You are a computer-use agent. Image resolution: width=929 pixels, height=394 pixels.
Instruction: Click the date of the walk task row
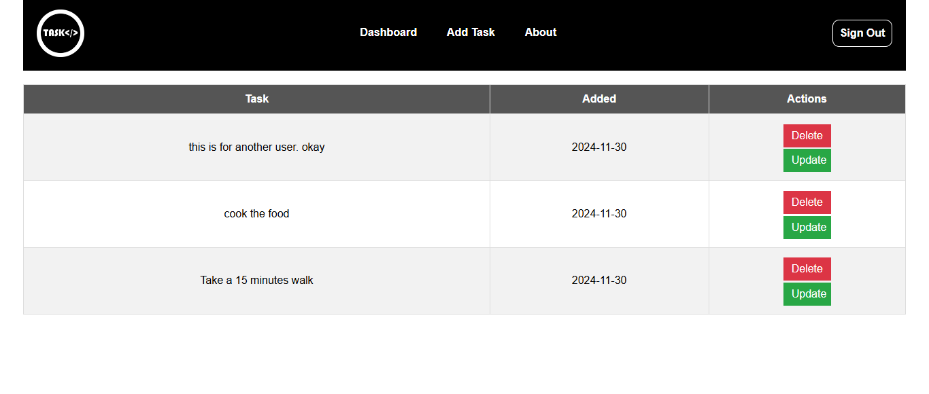599,281
